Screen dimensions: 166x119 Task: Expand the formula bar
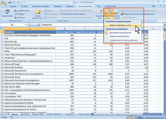[x=165, y=25]
